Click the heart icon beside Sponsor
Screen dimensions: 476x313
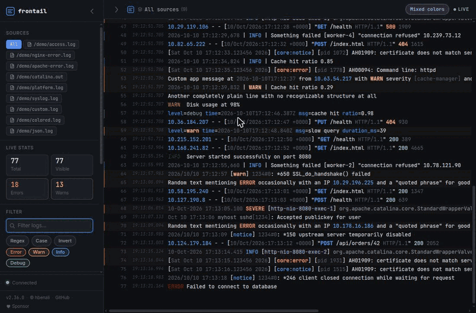click(8, 306)
